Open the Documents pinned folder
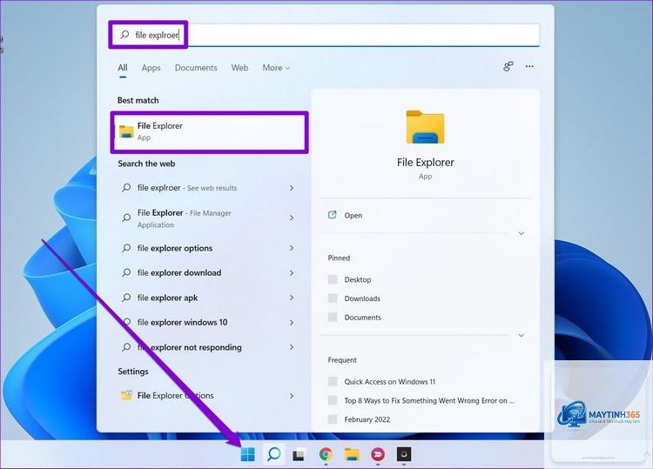The width and height of the screenshot is (653, 469). [362, 317]
